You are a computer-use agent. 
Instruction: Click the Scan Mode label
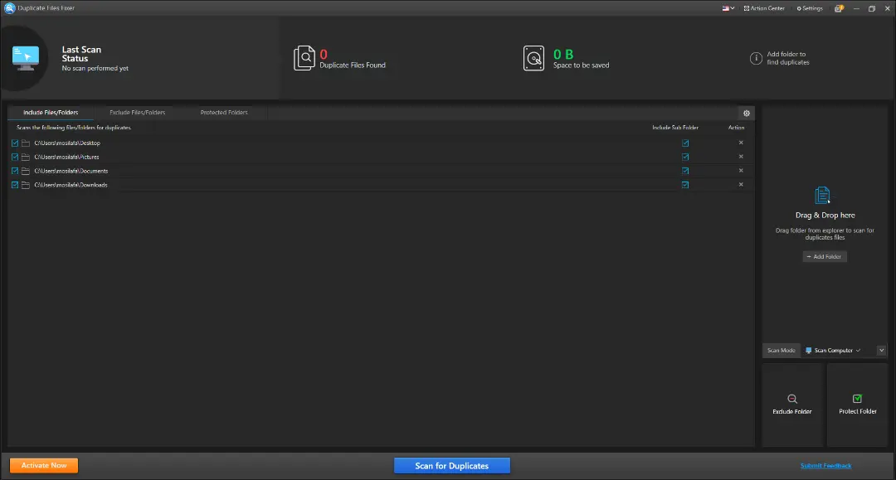tap(782, 351)
